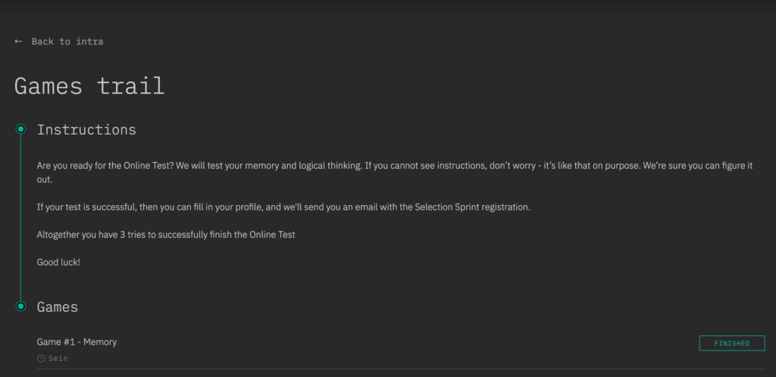This screenshot has width=776, height=377.
Task: Click the 'Instructions' section heading
Action: 86,130
